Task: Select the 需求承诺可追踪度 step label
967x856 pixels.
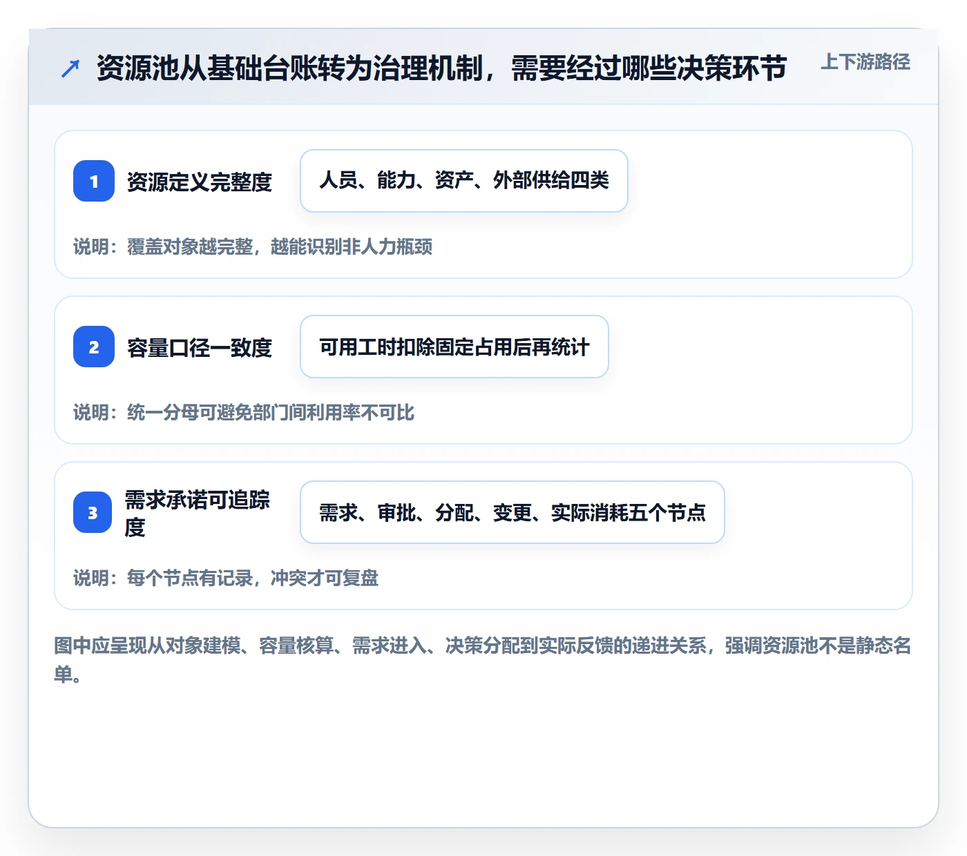Action: tap(198, 513)
